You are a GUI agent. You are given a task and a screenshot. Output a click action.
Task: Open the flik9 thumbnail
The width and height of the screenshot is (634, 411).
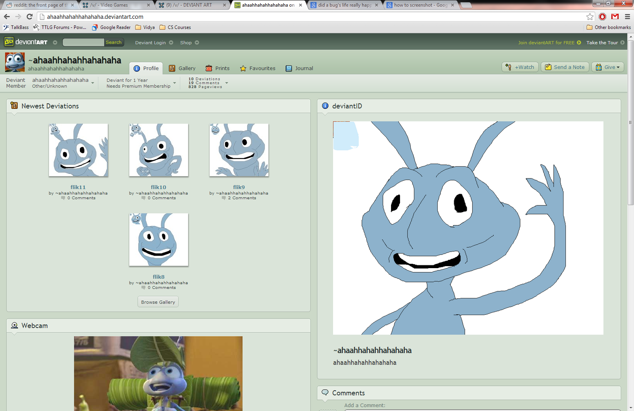click(239, 150)
